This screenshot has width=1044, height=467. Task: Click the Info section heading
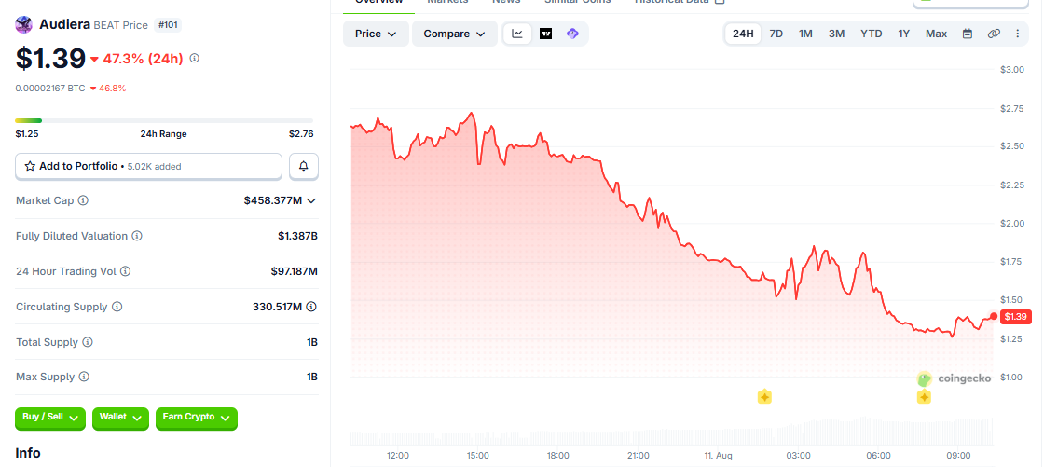click(28, 453)
